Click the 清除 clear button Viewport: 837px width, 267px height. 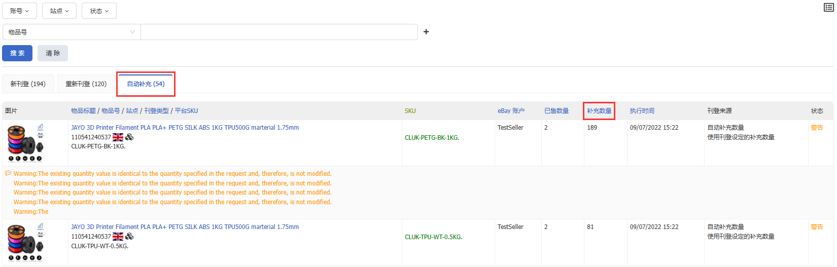[53, 53]
